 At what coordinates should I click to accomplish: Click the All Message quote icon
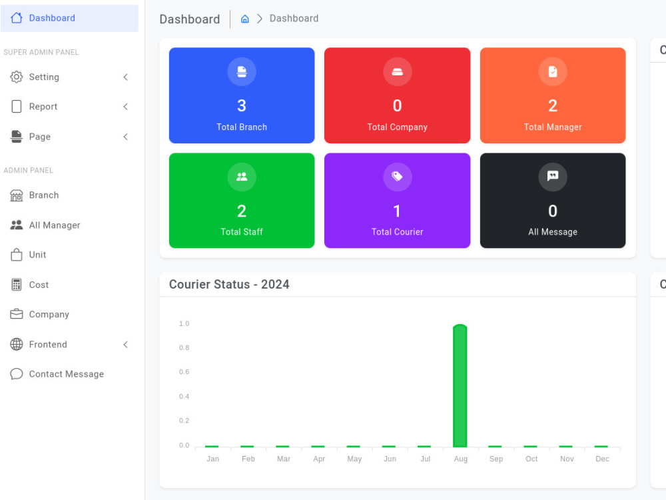(553, 177)
